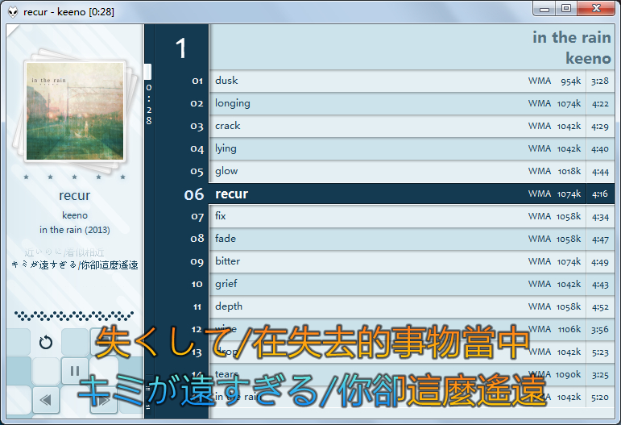This screenshot has width=621, height=425.
Task: Select track 11 depth
Action: point(412,307)
